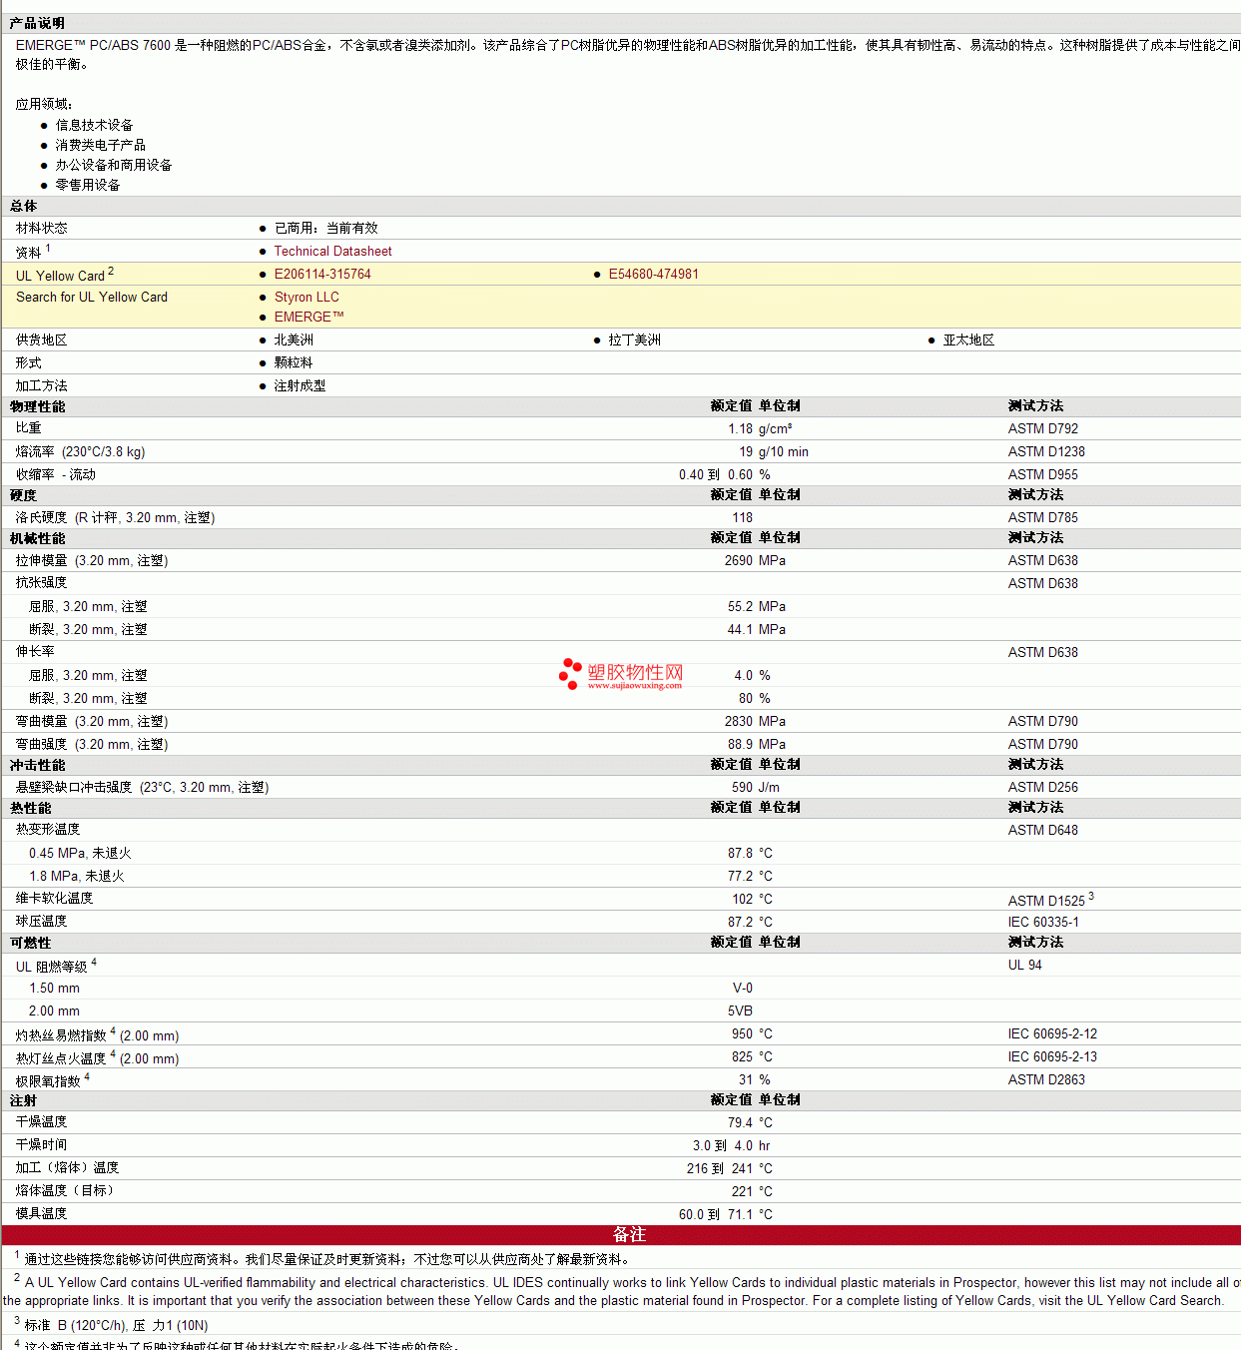Select the 已商用：当前有效 status text
This screenshot has width=1241, height=1350.
coord(326,229)
